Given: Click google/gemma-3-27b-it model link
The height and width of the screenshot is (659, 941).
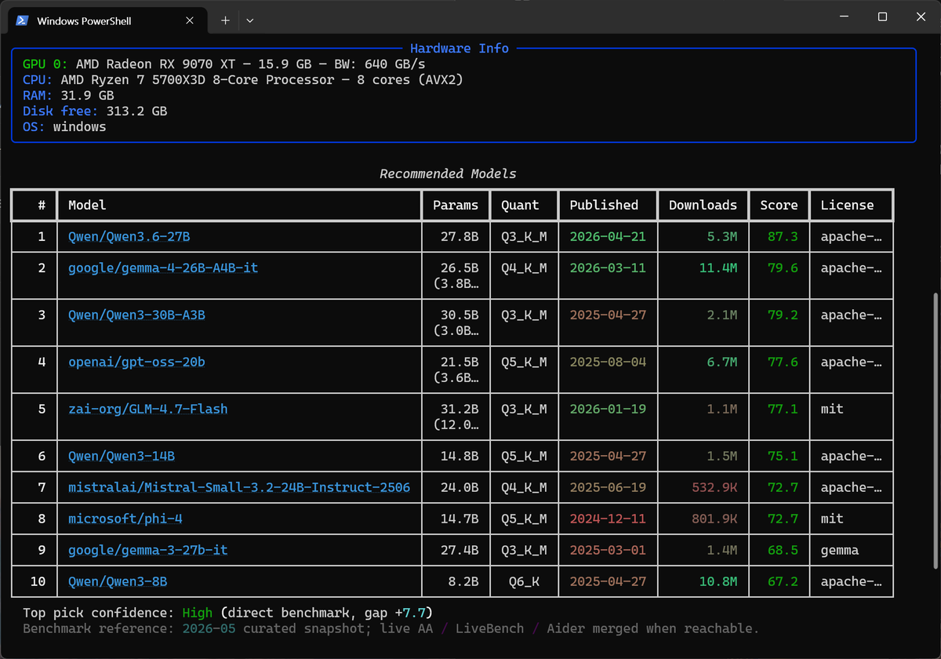Looking at the screenshot, I should click(x=148, y=550).
